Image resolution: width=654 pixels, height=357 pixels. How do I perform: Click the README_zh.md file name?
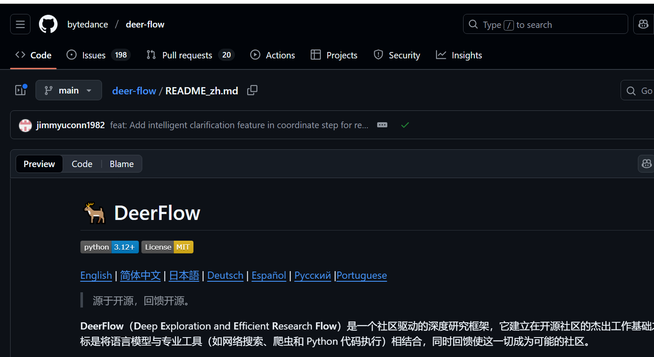coord(201,91)
